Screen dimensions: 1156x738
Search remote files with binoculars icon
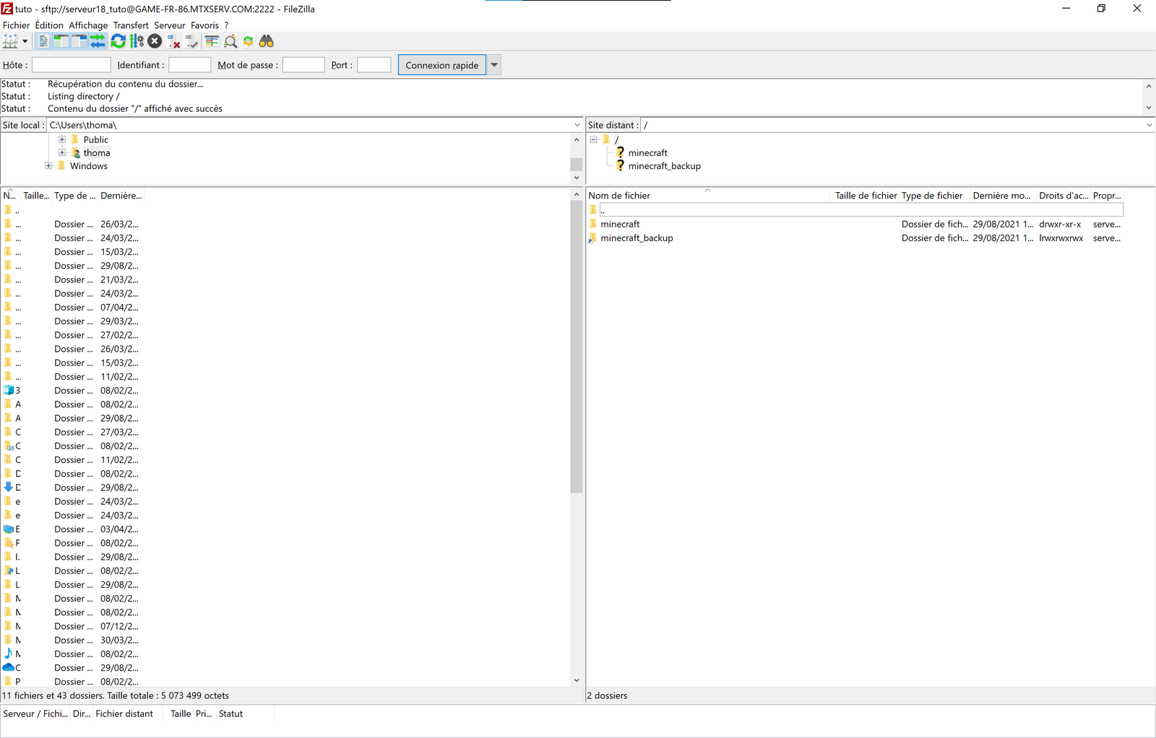267,41
